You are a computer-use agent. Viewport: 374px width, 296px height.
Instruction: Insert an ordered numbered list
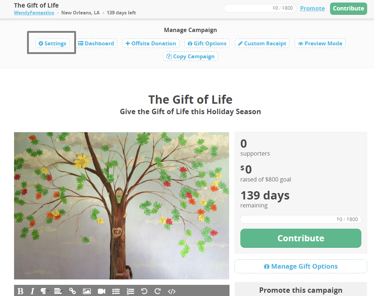point(130,291)
